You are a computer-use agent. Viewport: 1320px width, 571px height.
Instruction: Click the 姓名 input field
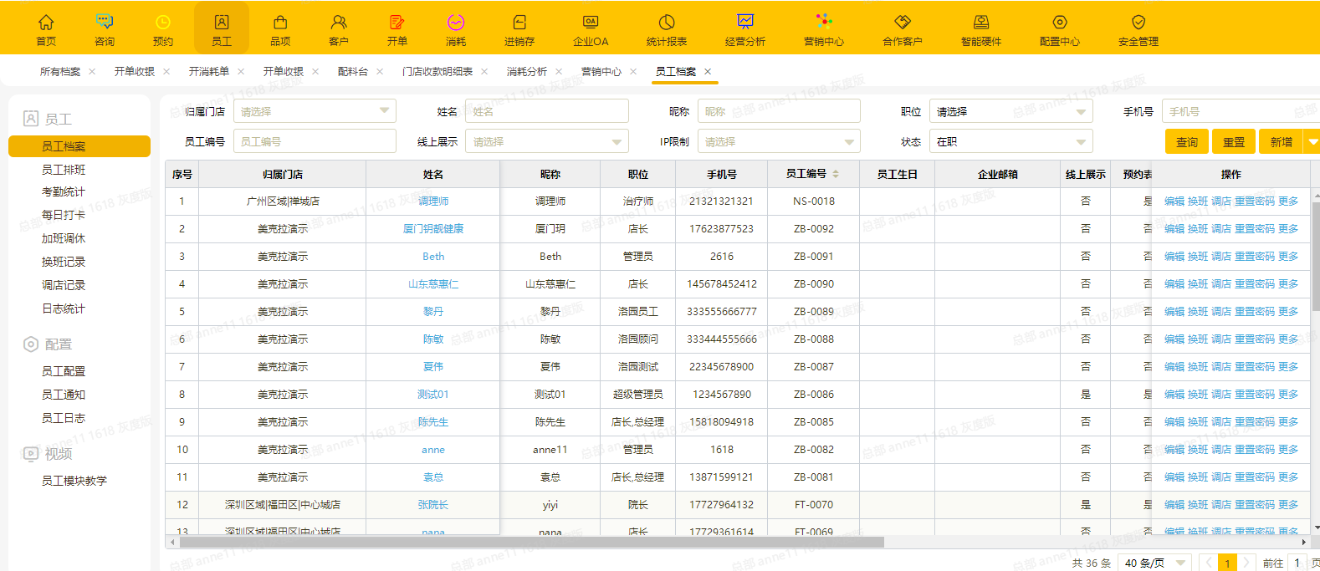pos(547,111)
